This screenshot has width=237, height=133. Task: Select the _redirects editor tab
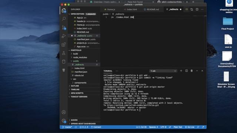174,9
